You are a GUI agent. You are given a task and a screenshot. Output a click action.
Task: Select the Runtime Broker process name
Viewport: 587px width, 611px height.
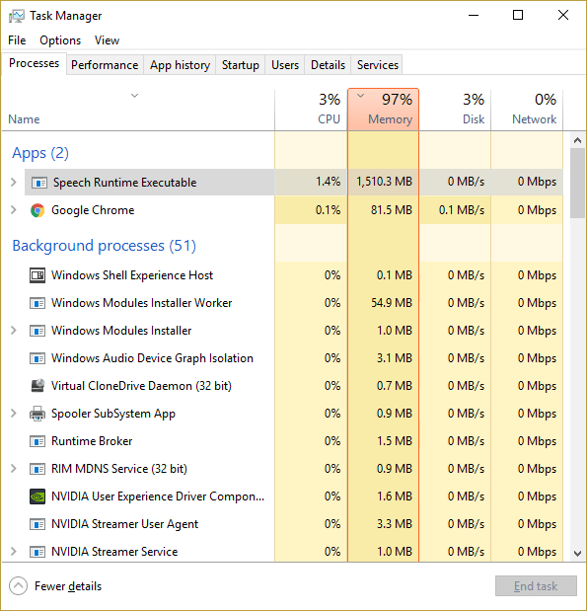click(92, 441)
